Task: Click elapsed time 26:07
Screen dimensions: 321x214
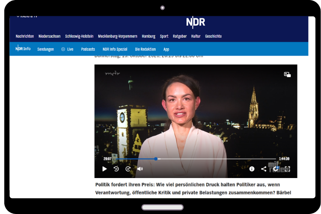Action: [x=107, y=159]
